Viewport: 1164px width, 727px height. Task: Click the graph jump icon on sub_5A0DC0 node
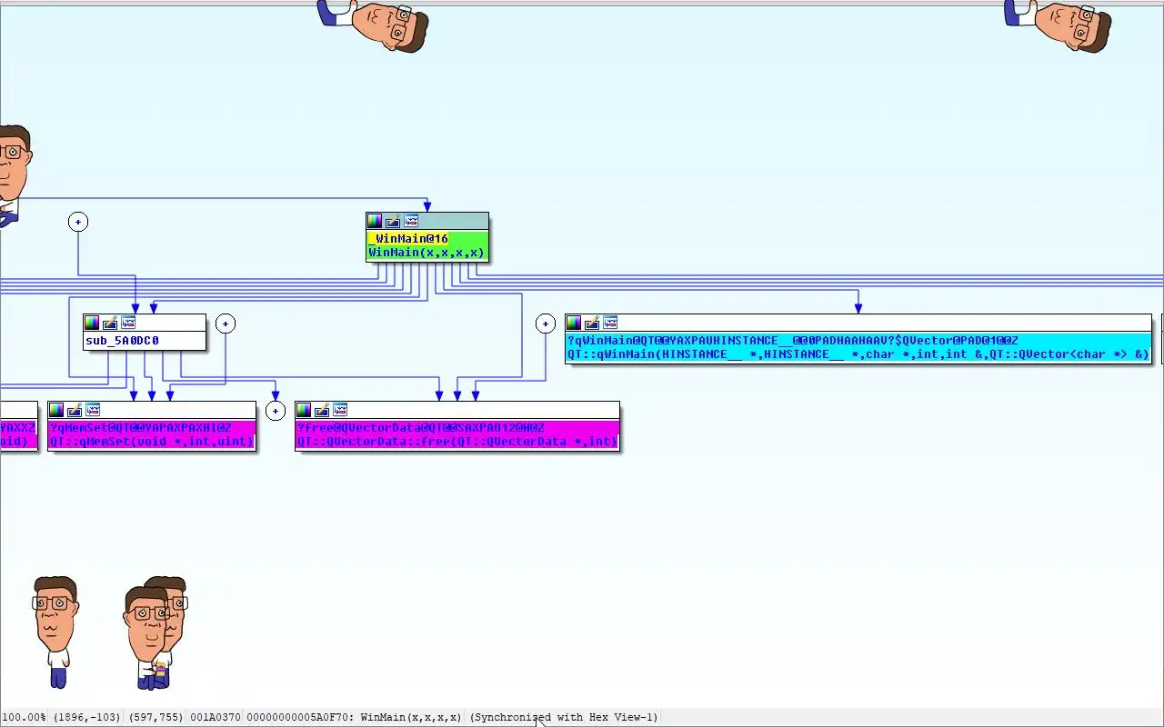[128, 323]
